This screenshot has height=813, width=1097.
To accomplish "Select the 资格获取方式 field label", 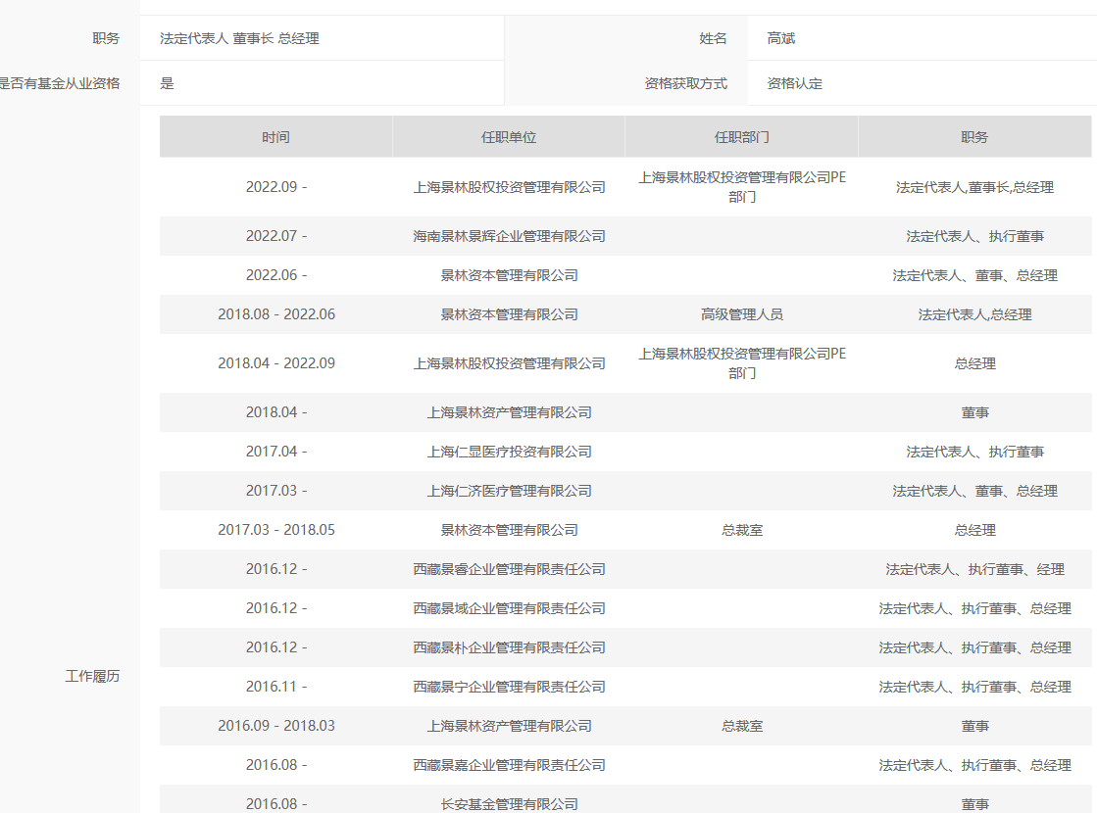I will 685,83.
